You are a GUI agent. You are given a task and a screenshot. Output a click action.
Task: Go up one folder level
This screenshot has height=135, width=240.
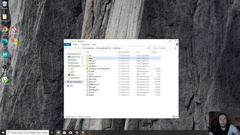75,48
